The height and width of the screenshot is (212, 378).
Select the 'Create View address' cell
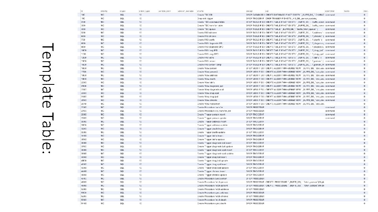(x=208, y=75)
